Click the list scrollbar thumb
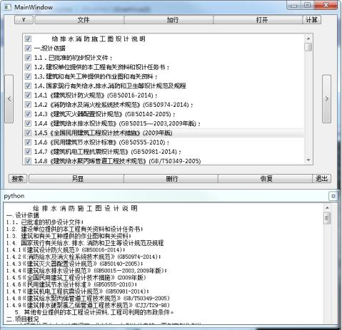Screen dimensions: 342x330 click(x=308, y=47)
